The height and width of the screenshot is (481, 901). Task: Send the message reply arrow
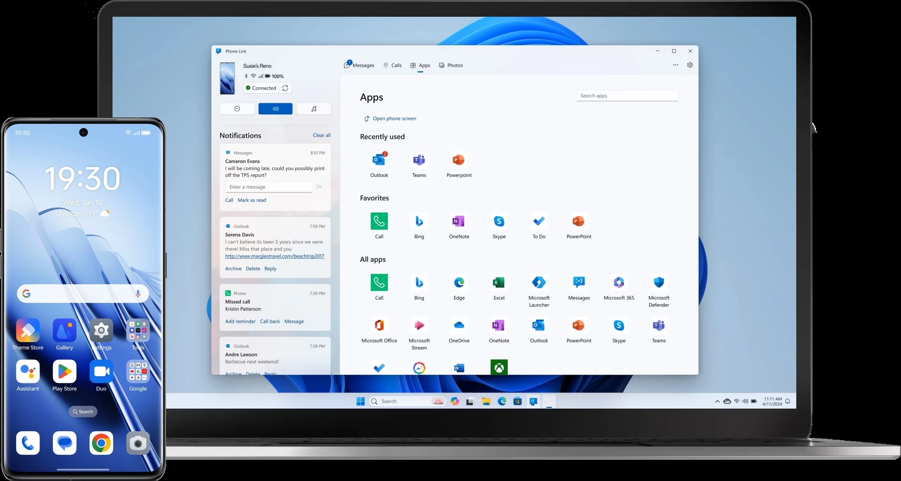click(x=319, y=187)
